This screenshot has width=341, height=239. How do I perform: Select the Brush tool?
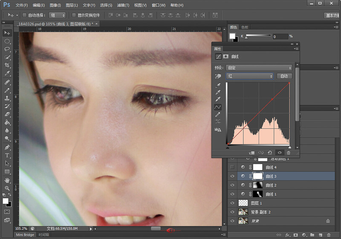(x=7, y=90)
